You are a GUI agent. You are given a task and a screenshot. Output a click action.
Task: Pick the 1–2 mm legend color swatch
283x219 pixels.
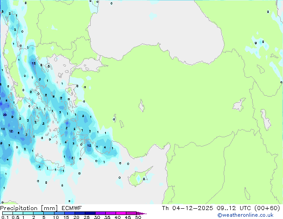coord(28,213)
